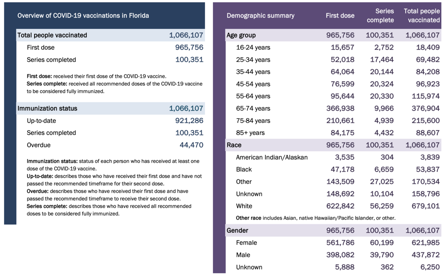Click the Other race footnote text

(x=316, y=218)
